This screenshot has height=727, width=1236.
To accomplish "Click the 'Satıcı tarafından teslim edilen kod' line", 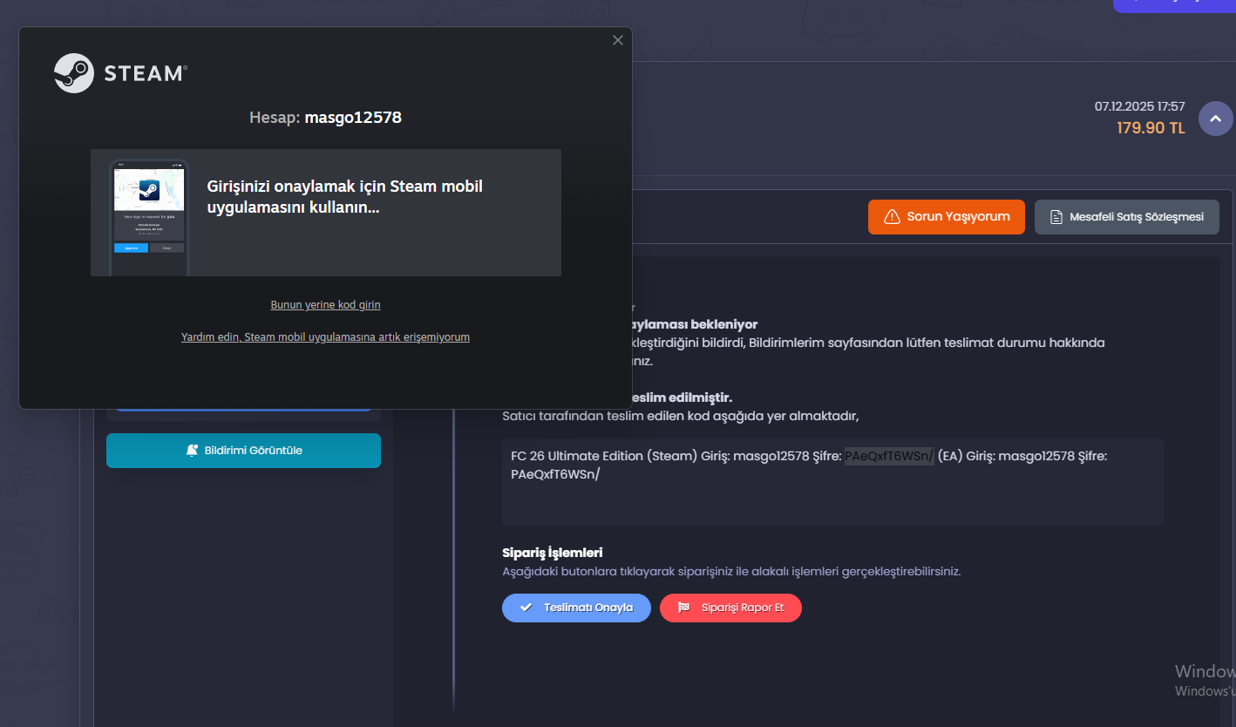I will 681,416.
